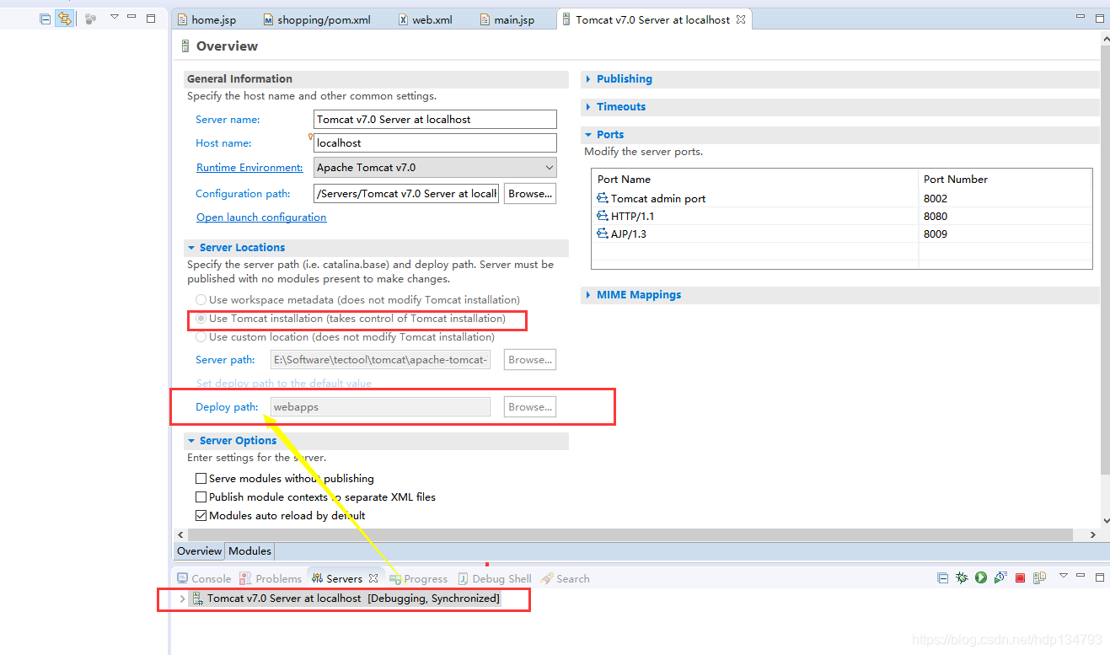Click HTTP/1.1 port row icon
This screenshot has height=655, width=1110.
point(603,217)
